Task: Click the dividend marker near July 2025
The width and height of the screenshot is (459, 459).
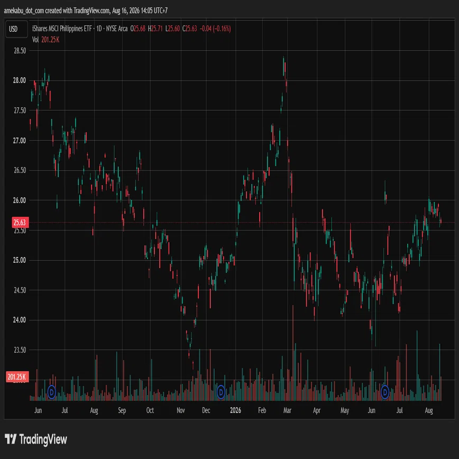Action: (x=51, y=392)
